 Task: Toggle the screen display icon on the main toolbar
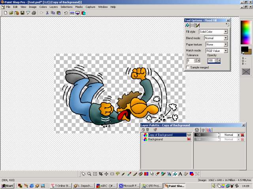click(x=77, y=13)
